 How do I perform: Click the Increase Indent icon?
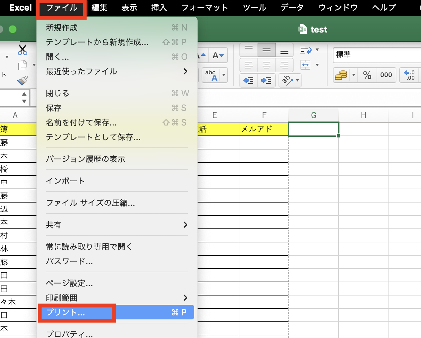click(267, 80)
